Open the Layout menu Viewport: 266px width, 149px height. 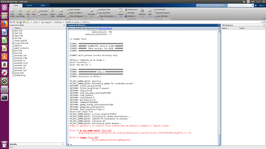[121, 13]
